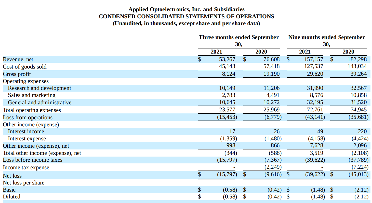Select the "Nine months ended September 30," header

coord(327,41)
